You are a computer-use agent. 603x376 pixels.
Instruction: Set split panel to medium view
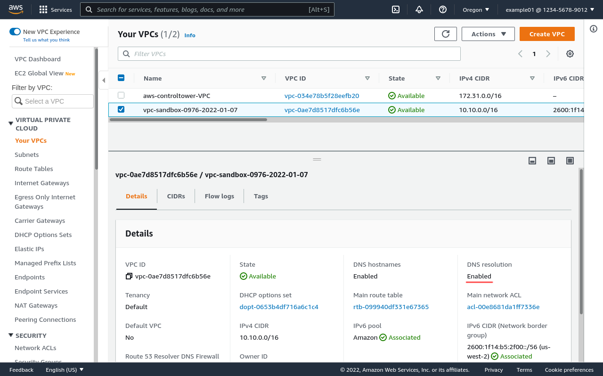tap(551, 161)
